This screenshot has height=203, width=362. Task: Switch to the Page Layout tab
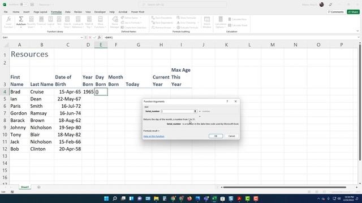tap(40, 12)
